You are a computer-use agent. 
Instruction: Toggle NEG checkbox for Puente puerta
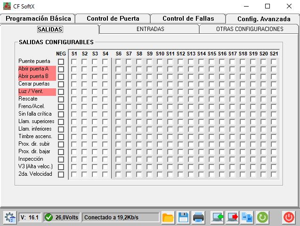click(x=61, y=62)
